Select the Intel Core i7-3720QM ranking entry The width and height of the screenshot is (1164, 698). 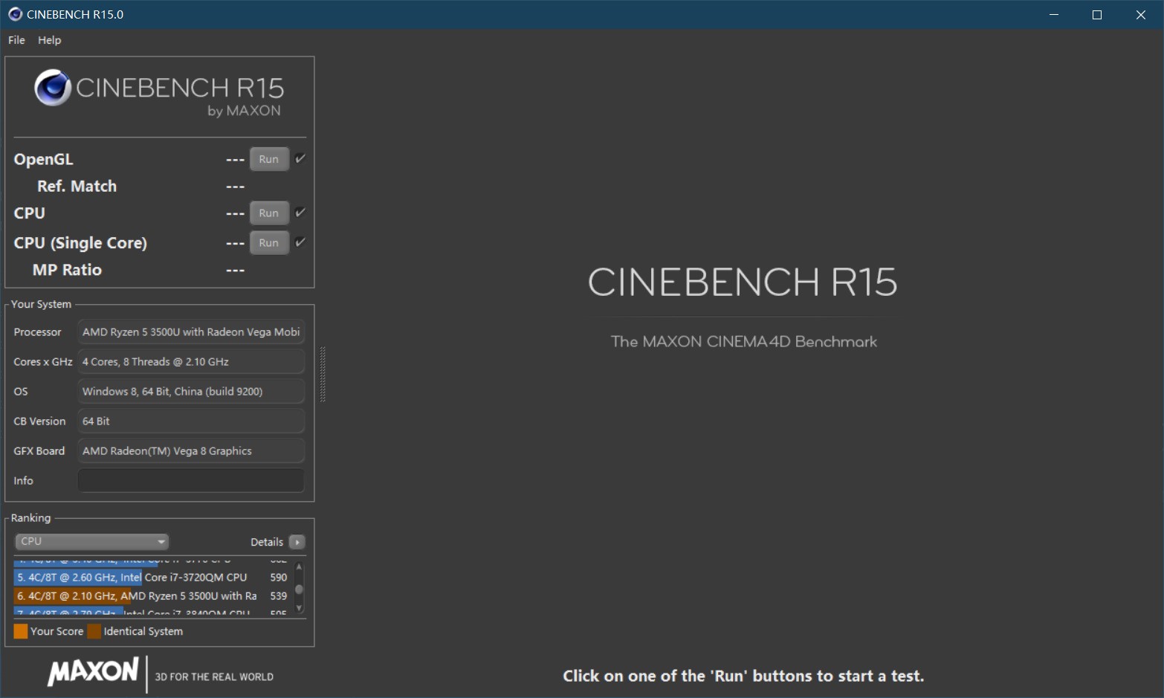pos(134,577)
